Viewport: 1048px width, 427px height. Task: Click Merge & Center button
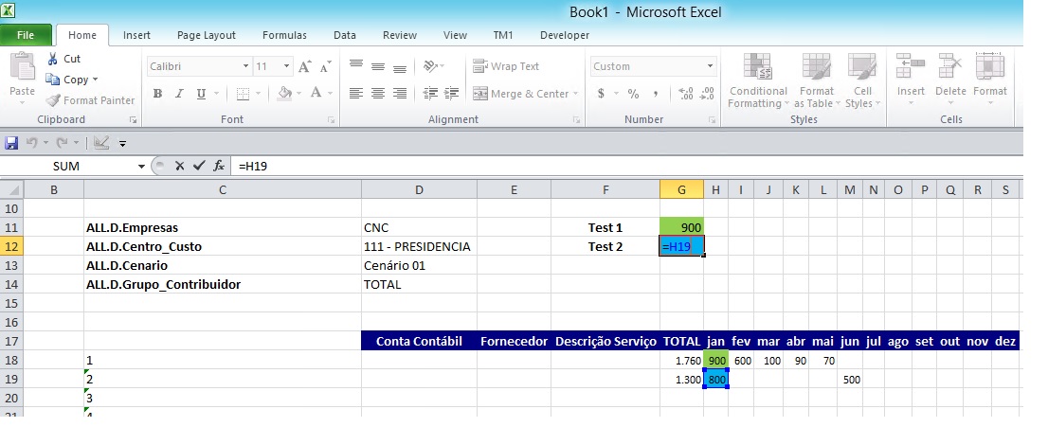tap(520, 94)
